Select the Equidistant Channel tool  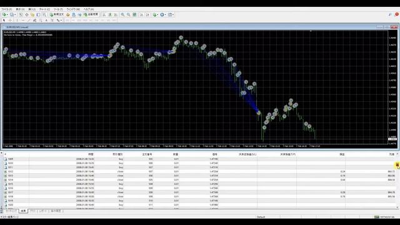pyautogui.click(x=35, y=20)
